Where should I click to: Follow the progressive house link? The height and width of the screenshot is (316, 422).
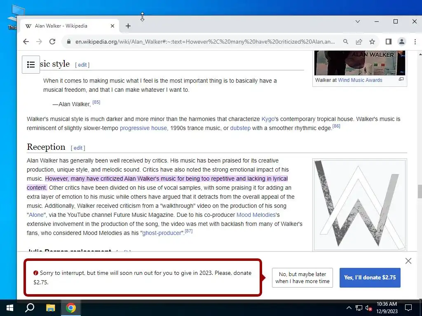144,128
